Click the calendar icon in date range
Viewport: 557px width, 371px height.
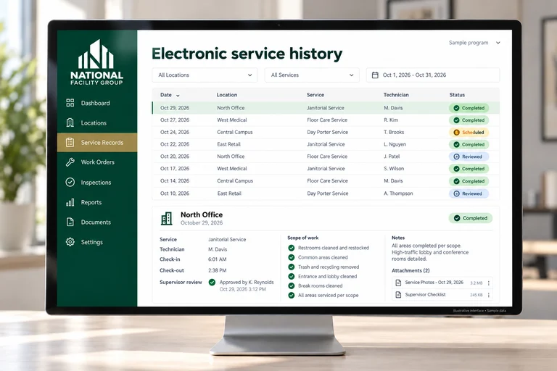click(375, 75)
